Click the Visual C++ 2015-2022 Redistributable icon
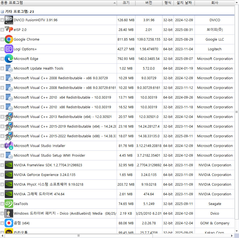The image size is (239, 238). [9, 136]
